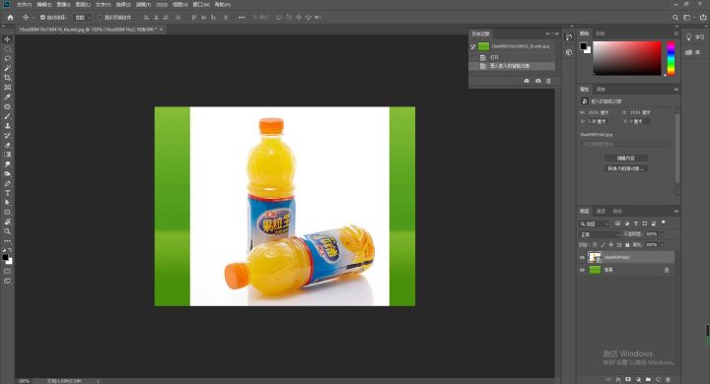The width and height of the screenshot is (710, 384).
Task: Delete the current state in History panel
Action: (x=548, y=81)
